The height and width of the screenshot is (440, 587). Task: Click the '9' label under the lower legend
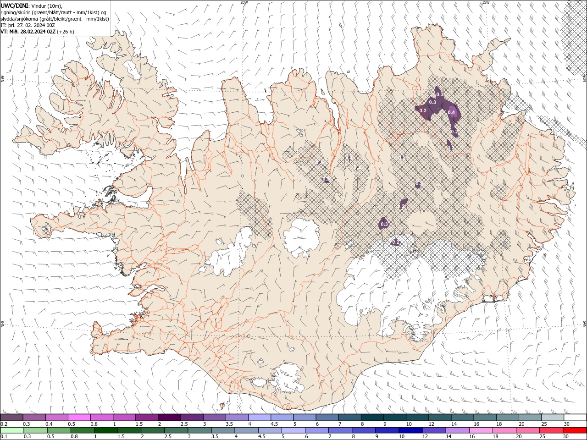378,437
